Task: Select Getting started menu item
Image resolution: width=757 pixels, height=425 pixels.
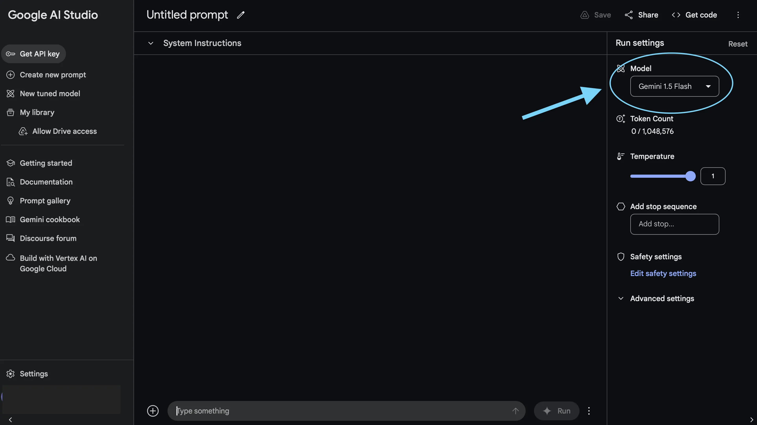Action: pos(46,163)
